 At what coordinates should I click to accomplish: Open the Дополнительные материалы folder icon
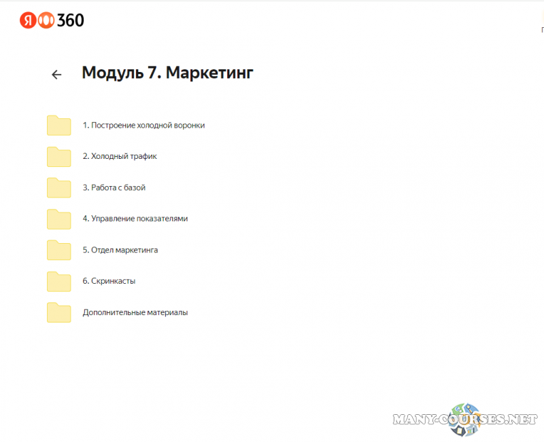click(x=58, y=313)
